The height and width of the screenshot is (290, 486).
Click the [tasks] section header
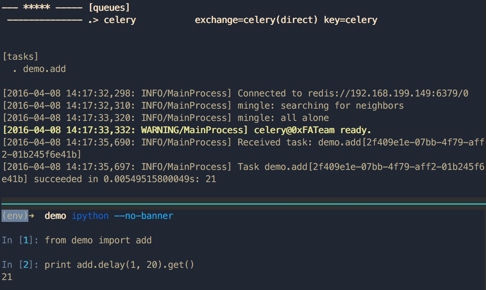[x=20, y=57]
